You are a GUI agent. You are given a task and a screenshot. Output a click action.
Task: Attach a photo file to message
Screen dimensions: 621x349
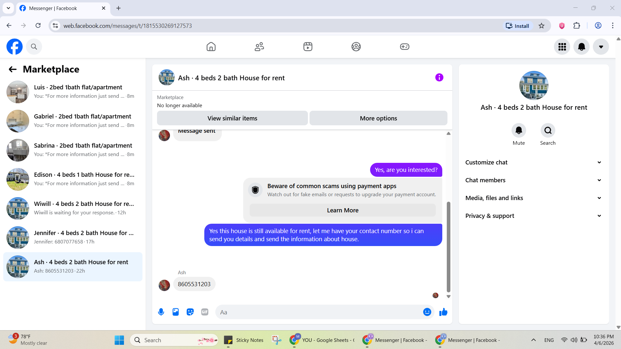175,312
